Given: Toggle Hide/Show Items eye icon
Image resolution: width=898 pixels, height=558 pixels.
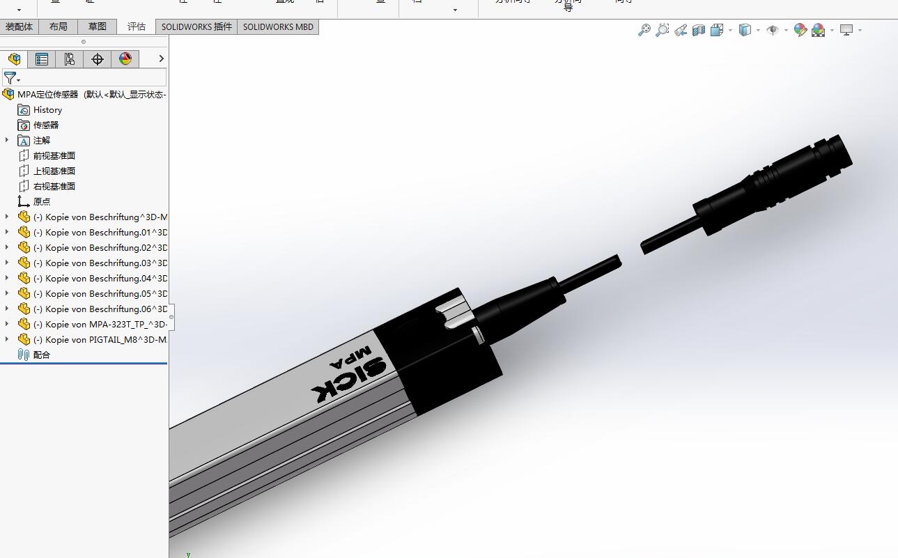Looking at the screenshot, I should tap(773, 30).
